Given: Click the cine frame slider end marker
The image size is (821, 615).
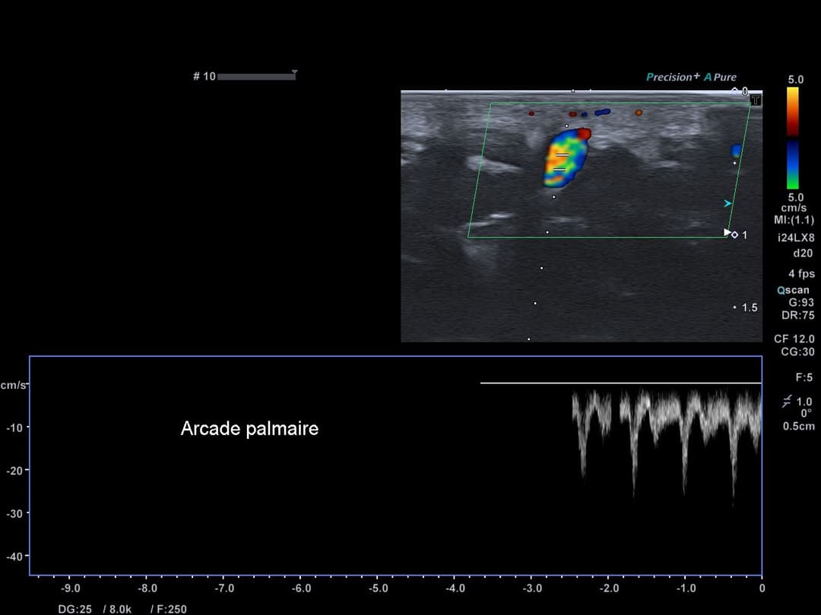Looking at the screenshot, I should click(x=294, y=74).
